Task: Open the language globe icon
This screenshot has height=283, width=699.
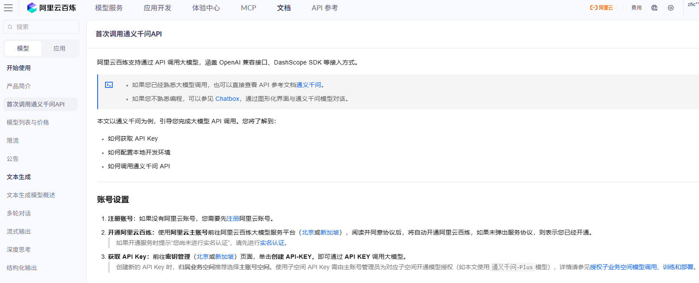Action: pos(654,8)
